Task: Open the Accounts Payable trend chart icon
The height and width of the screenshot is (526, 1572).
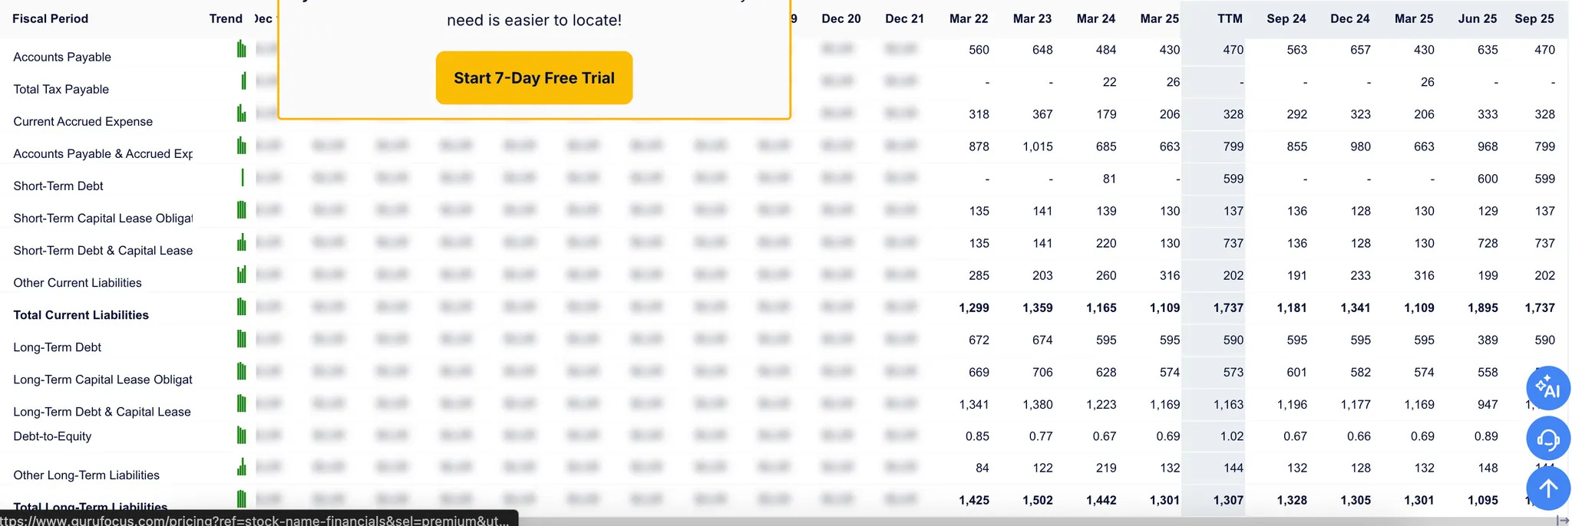Action: pos(242,49)
